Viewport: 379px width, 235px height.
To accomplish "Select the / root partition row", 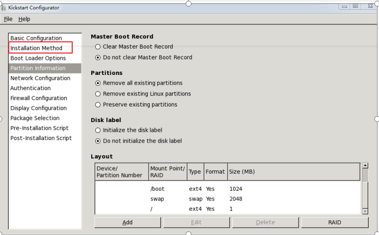I will pos(228,209).
